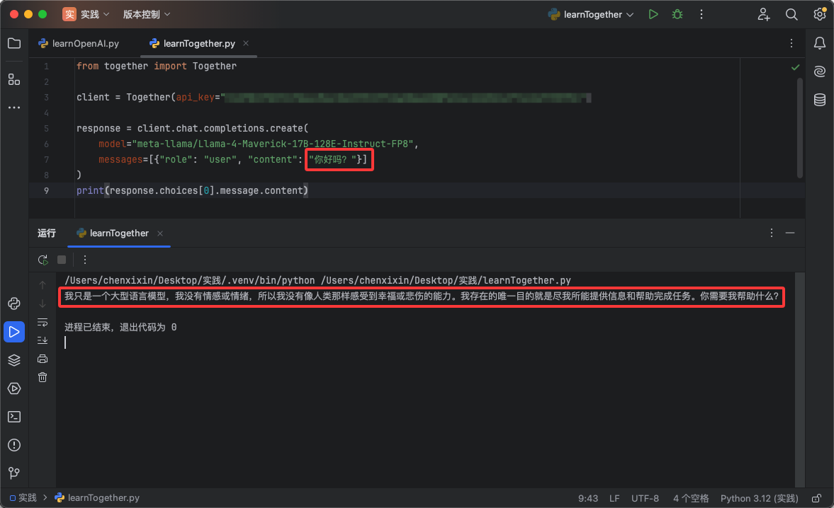Screen dimensions: 834x508
Task: Expand the 实践 project dropdown
Action: (86, 14)
